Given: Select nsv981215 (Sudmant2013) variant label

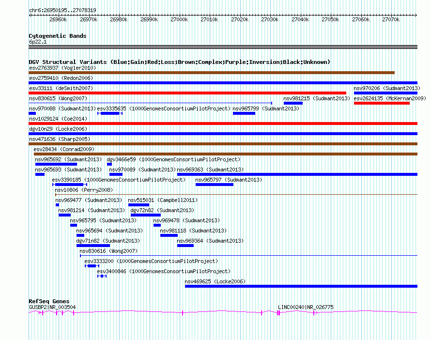Looking at the screenshot, I should tap(317, 98).
